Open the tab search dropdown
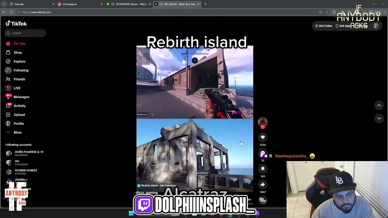Viewport: 388px width, 218px height. click(x=4, y=4)
